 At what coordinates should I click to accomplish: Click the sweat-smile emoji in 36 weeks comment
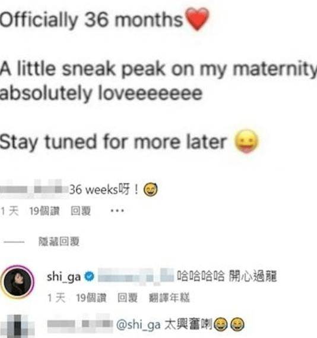pyautogui.click(x=151, y=189)
